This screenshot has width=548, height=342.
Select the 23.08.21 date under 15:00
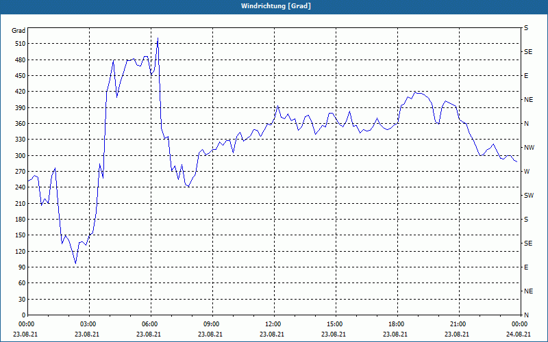pos(334,334)
